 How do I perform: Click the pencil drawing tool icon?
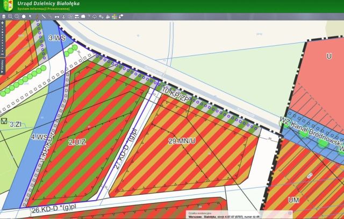37,17
